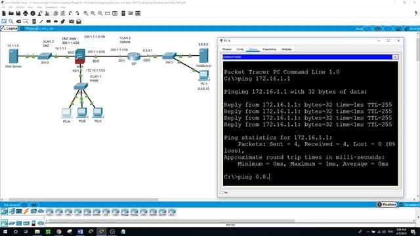
Task: Pick the Inspect magnifier tool
Action: tap(11, 21)
